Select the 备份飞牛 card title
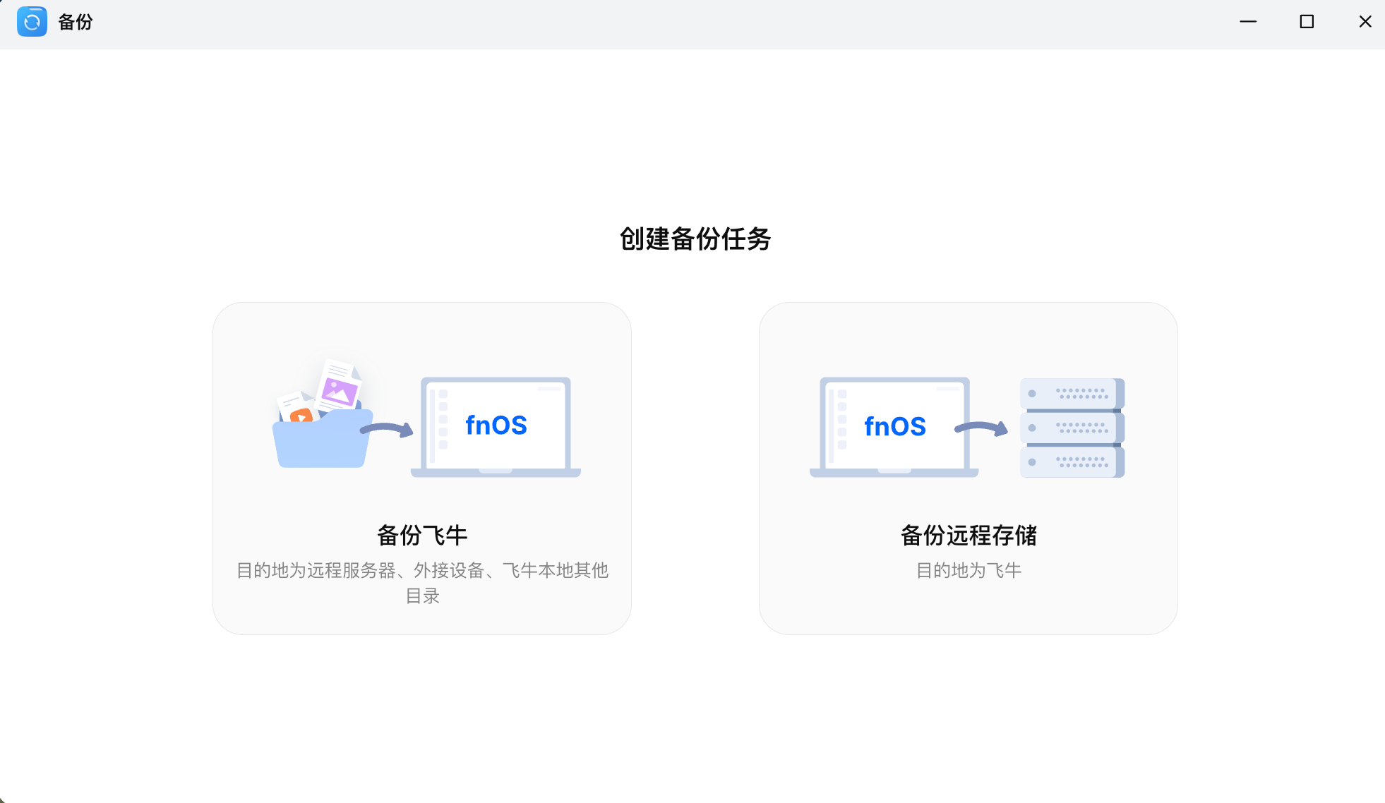 click(422, 536)
